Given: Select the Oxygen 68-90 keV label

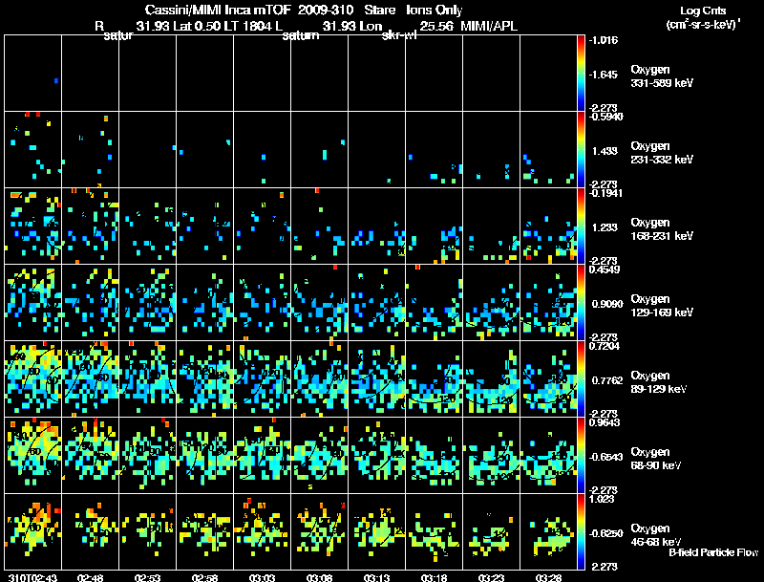Looking at the screenshot, I should [x=656, y=459].
